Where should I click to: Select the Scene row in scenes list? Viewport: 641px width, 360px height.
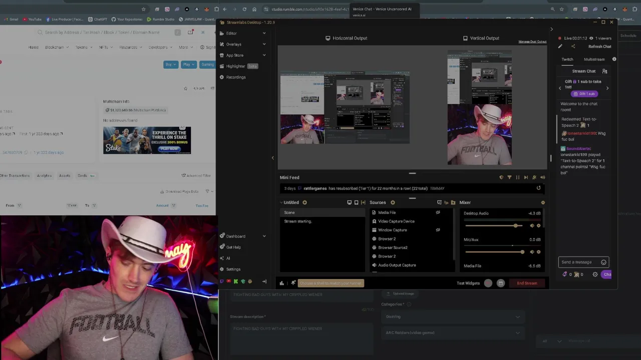pos(322,212)
